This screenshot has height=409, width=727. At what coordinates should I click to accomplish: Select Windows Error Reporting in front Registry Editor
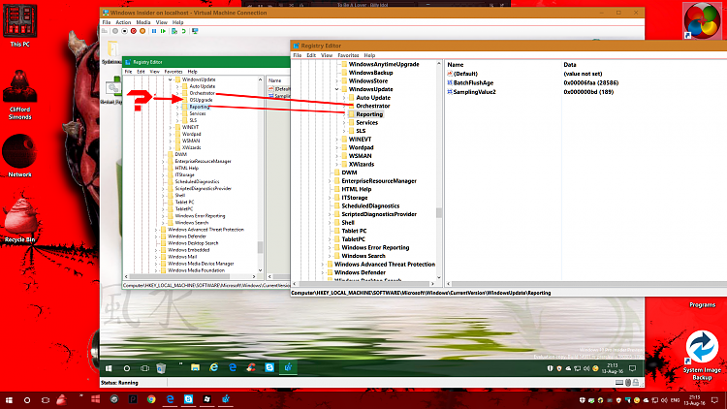tap(375, 247)
